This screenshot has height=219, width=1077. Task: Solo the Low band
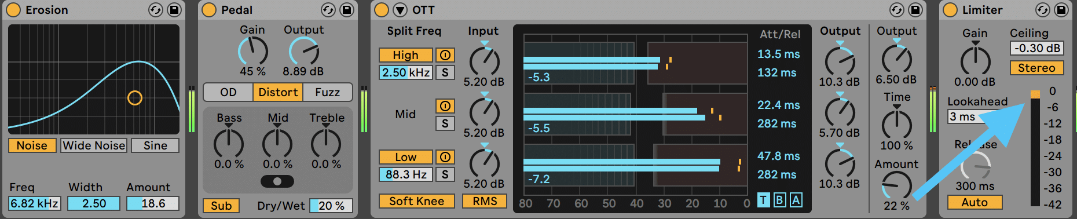click(445, 174)
